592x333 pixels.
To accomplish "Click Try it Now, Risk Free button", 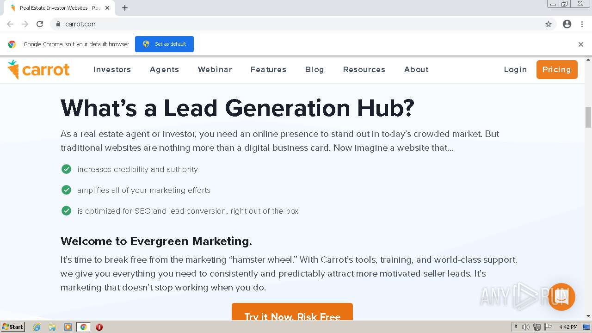I will [x=292, y=312].
